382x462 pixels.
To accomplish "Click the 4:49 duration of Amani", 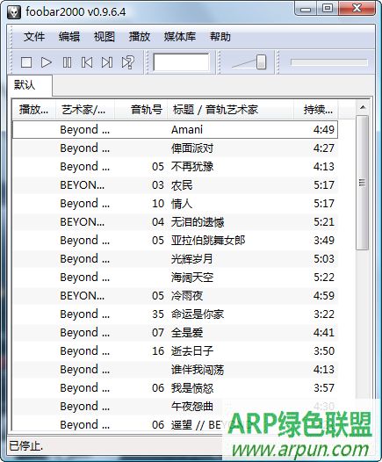I will click(x=324, y=130).
